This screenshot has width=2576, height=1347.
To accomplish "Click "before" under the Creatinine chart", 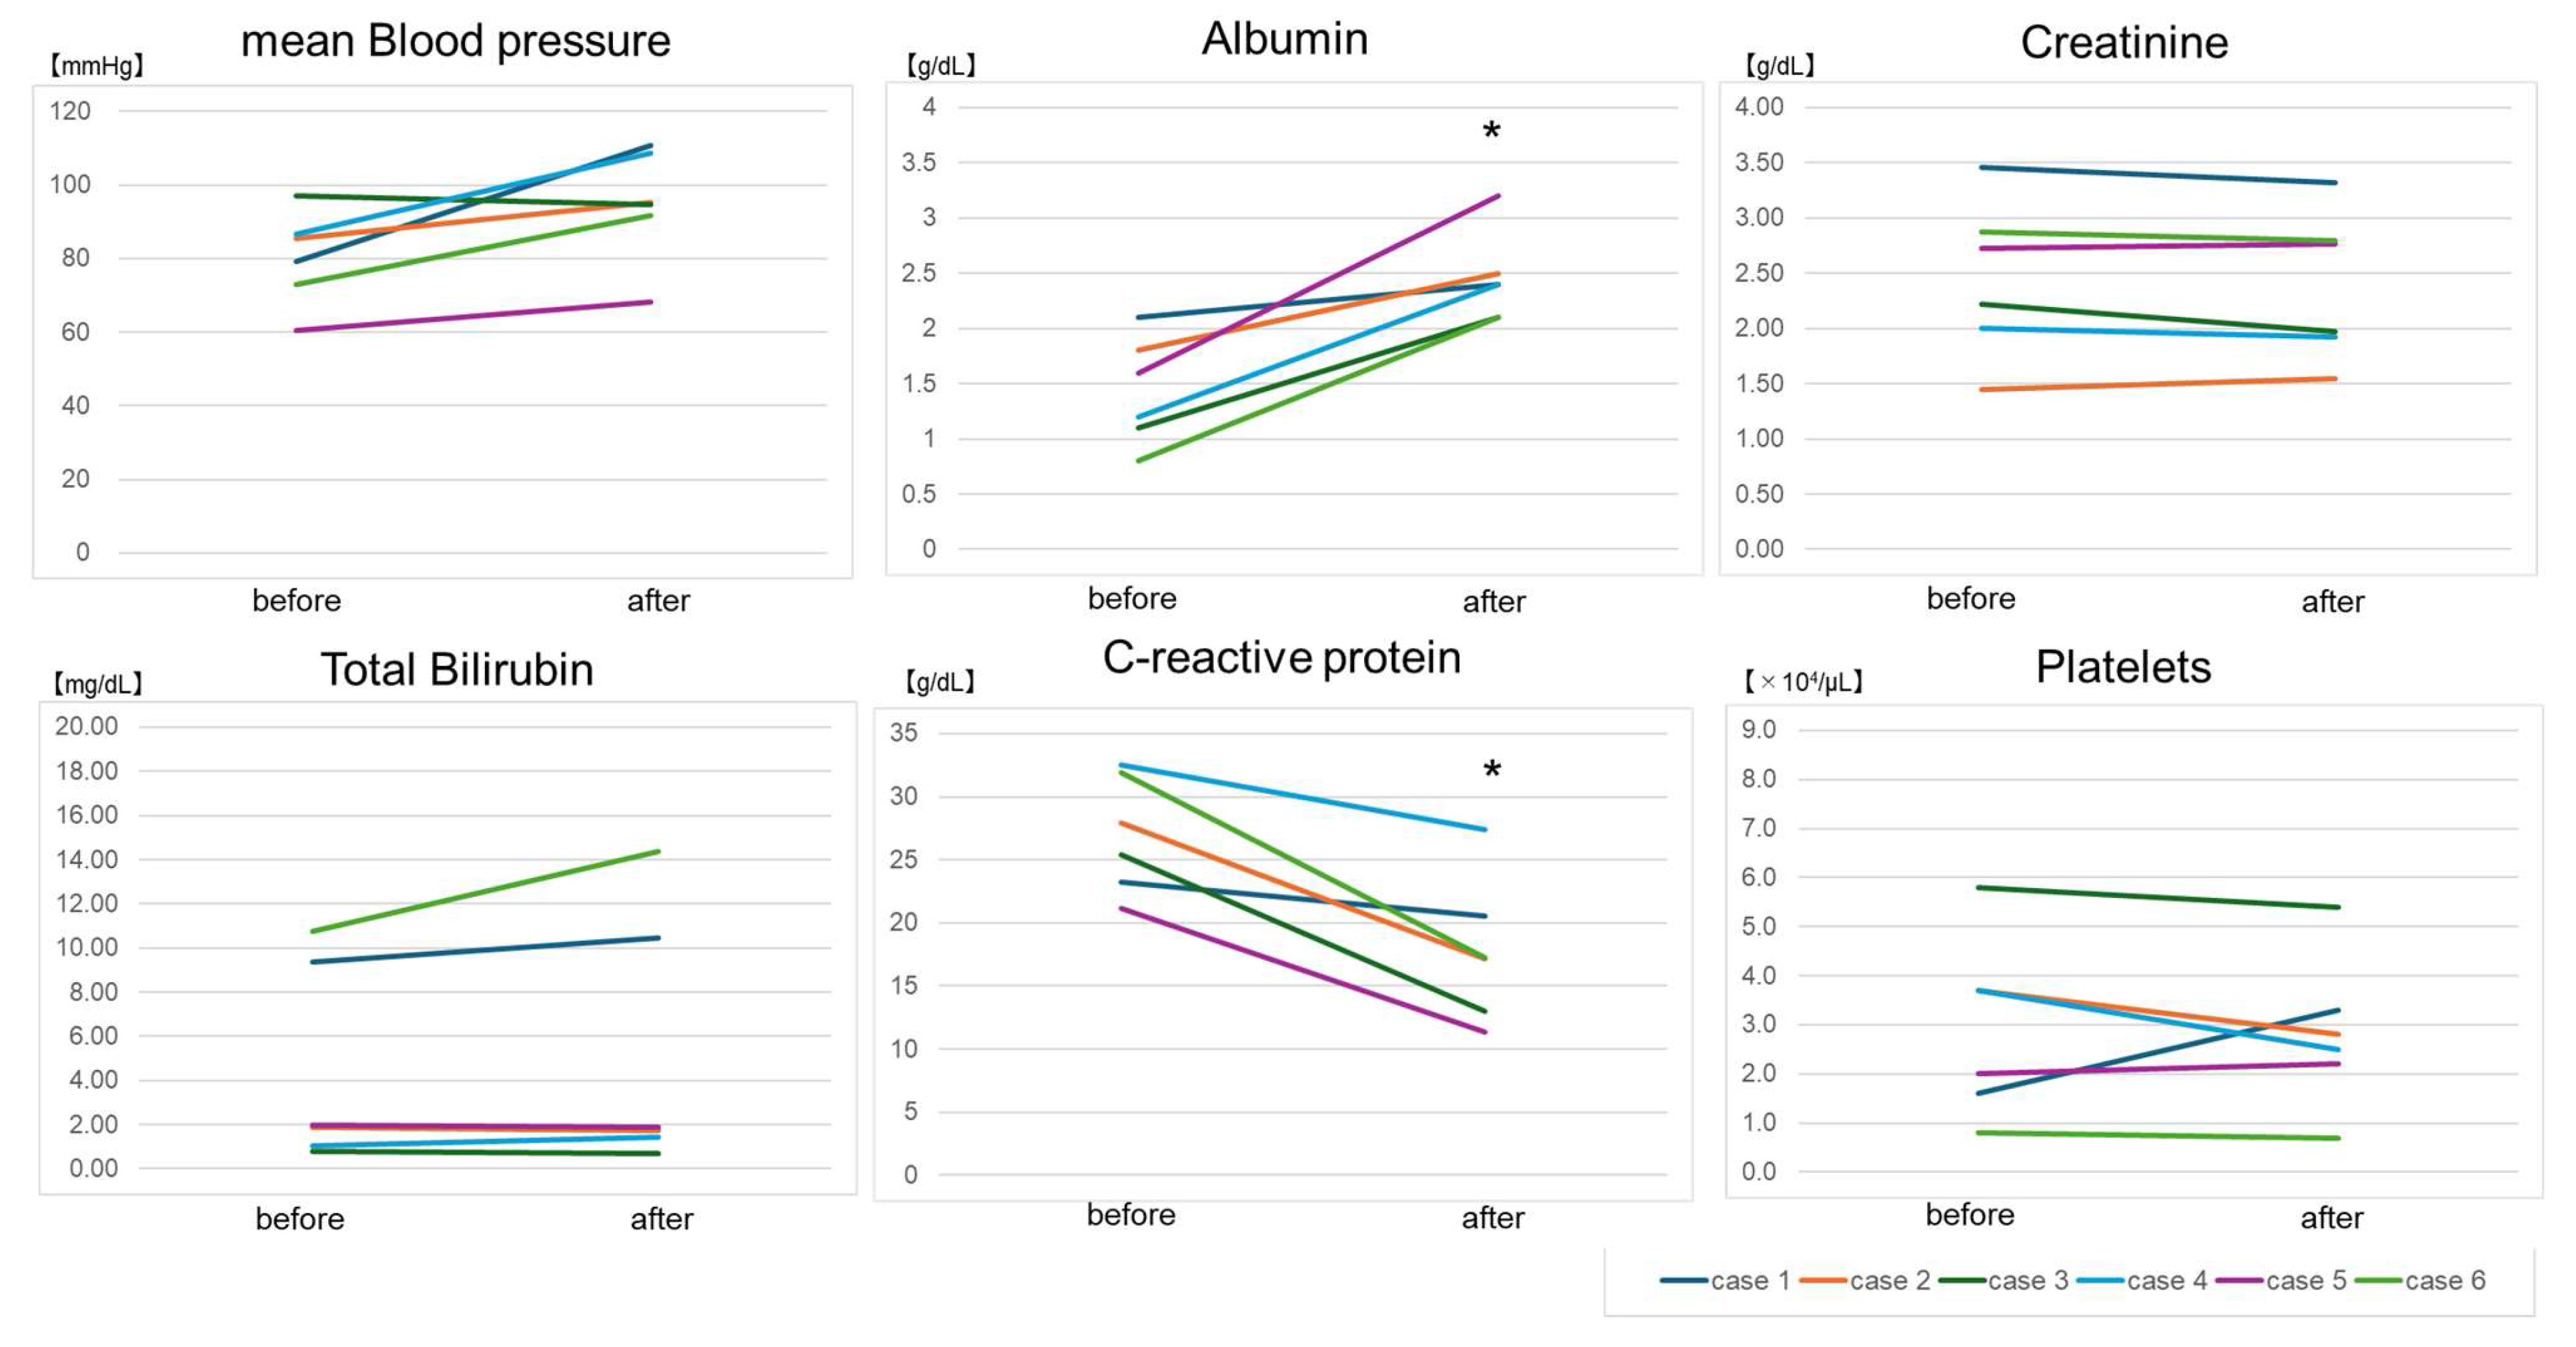I will (x=1970, y=598).
